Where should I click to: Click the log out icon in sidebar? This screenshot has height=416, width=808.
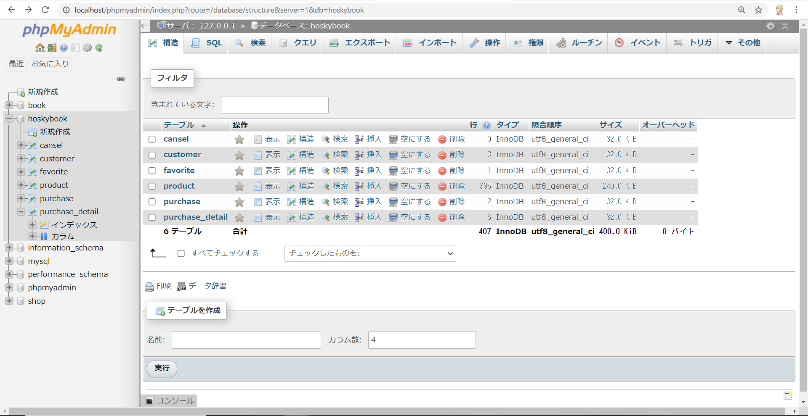coord(52,47)
